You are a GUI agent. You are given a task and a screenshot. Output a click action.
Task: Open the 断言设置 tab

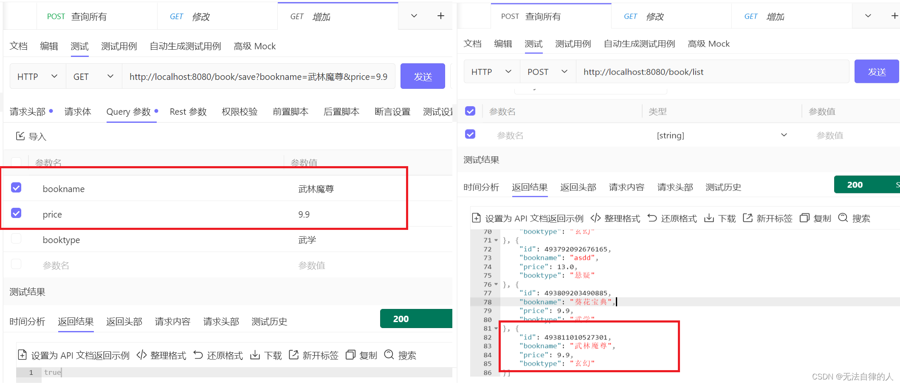392,111
